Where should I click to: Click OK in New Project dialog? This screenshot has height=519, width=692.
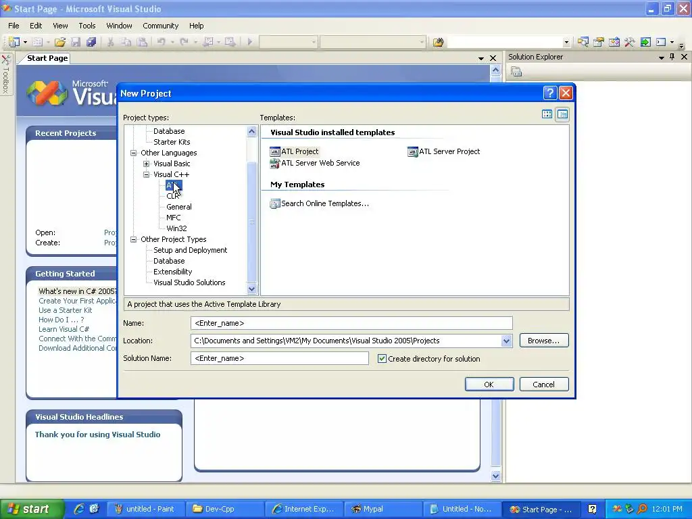coord(489,385)
